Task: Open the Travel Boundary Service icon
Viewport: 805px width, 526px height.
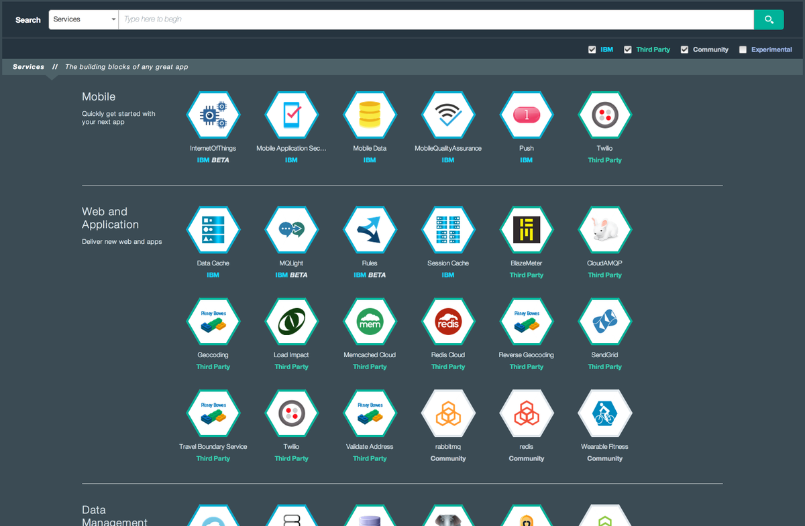Action: [213, 413]
